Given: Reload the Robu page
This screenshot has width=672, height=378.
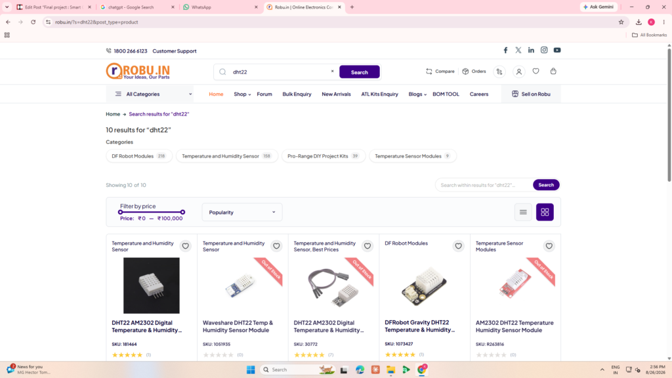Looking at the screenshot, I should pos(33,22).
